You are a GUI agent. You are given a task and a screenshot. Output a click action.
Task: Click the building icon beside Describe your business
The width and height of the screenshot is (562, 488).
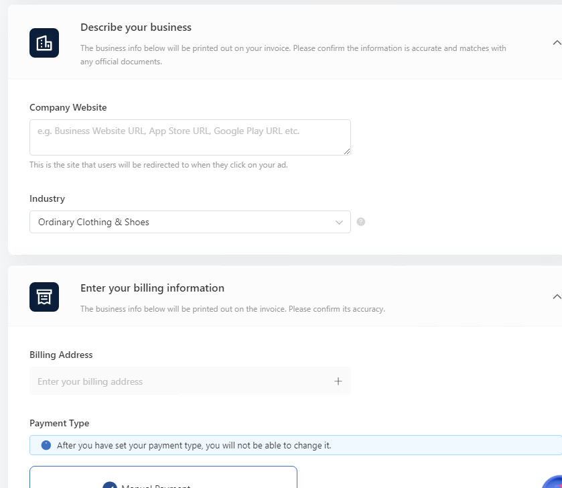click(44, 43)
